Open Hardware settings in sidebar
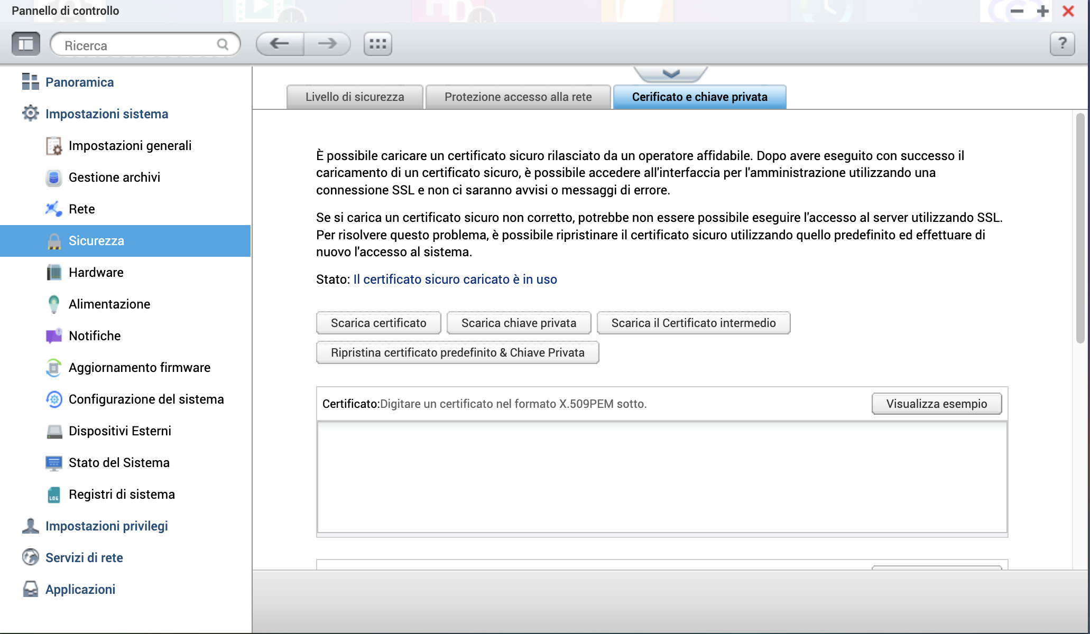 click(x=96, y=273)
